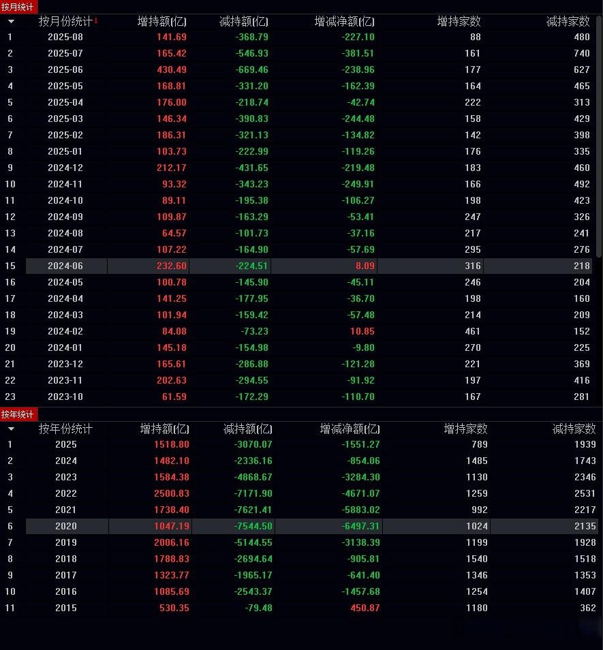Sort monthly table by 增持家数 header
Image resolution: width=603 pixels, height=650 pixels.
pos(459,22)
